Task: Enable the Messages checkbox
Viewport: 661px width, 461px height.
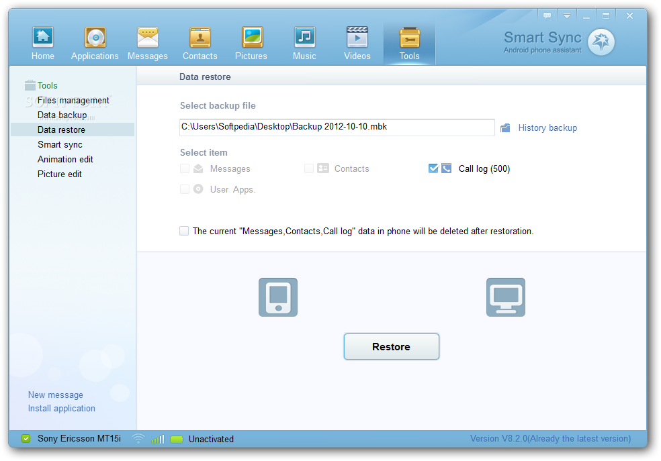Action: tap(185, 169)
